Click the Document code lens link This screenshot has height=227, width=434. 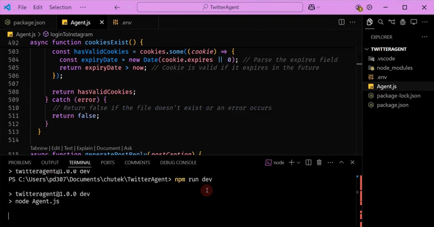click(x=108, y=148)
